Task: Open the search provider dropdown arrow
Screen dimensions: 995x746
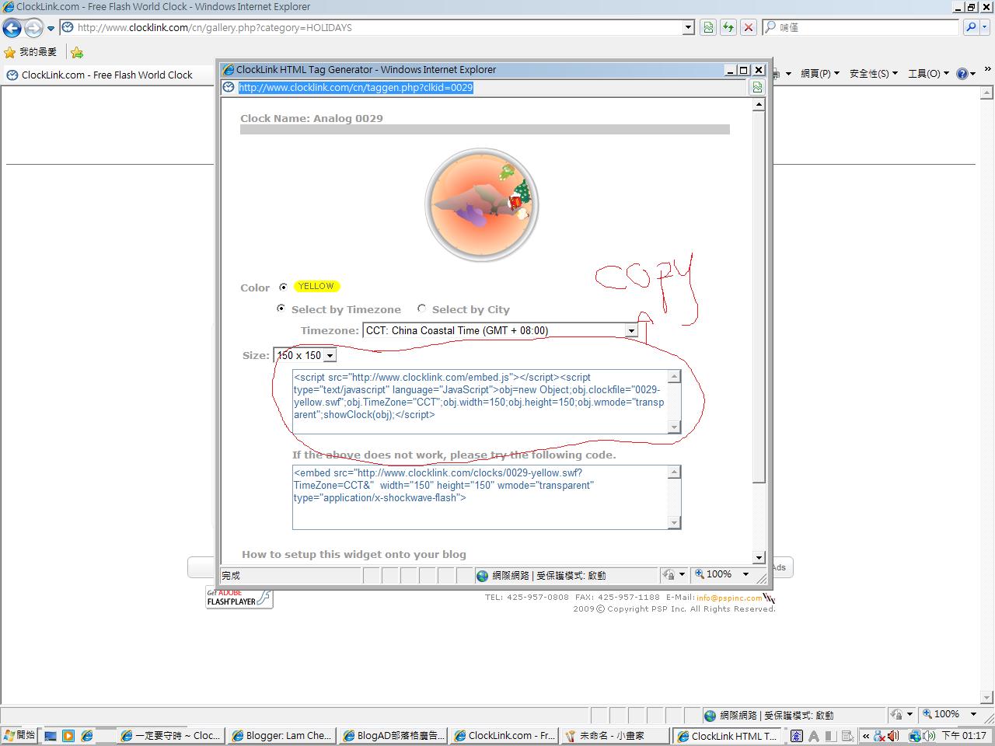Action: pyautogui.click(x=986, y=27)
